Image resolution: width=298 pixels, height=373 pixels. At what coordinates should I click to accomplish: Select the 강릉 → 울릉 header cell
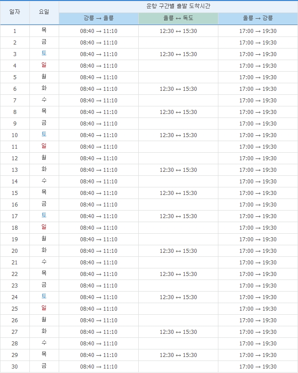click(x=98, y=18)
